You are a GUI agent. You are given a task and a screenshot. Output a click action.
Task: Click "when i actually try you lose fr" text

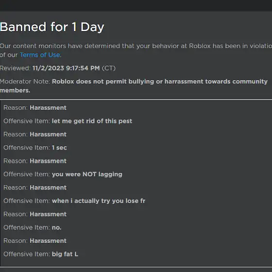(99, 201)
